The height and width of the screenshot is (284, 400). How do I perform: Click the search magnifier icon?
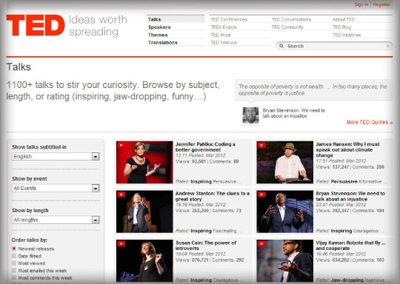point(281,46)
